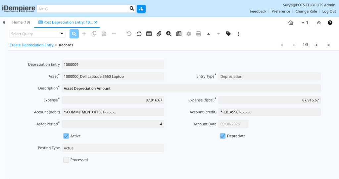This screenshot has height=179, width=339.
Task: Click the Asset Period field
Action: click(x=113, y=124)
